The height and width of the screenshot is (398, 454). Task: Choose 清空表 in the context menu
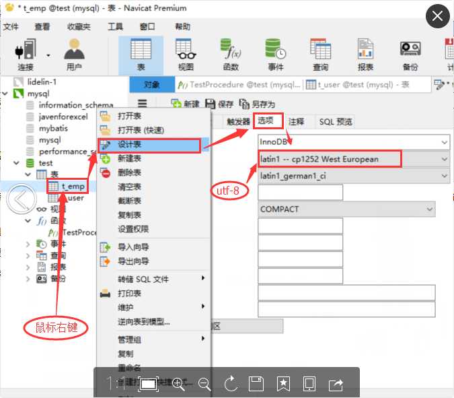coord(153,187)
